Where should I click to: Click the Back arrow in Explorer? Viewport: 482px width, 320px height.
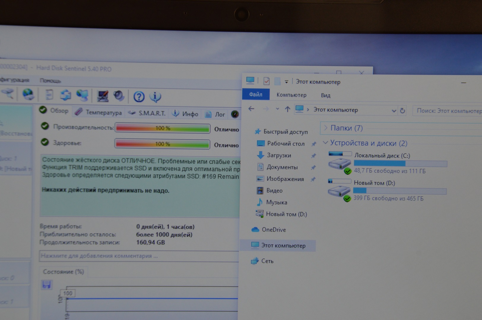(x=251, y=109)
